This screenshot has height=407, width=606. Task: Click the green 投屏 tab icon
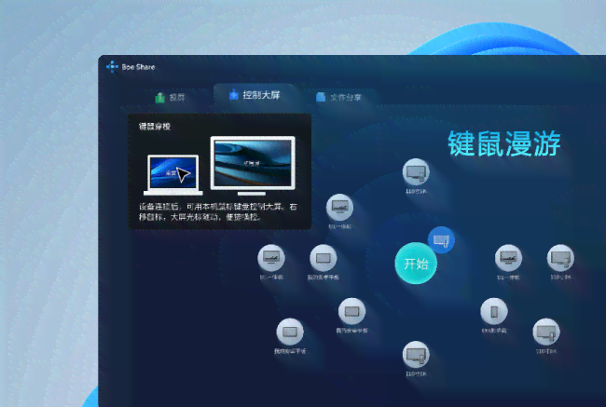160,97
